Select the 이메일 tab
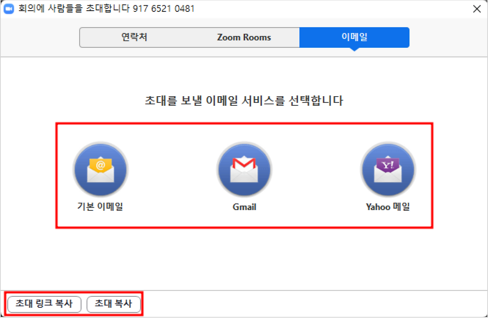The image size is (488, 318). (354, 37)
